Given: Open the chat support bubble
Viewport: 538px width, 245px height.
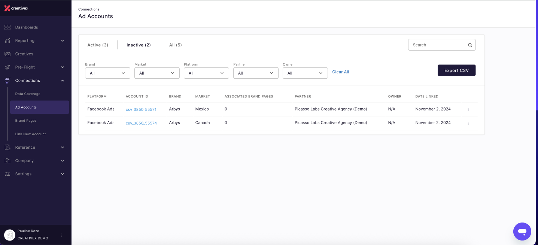Looking at the screenshot, I should [522, 231].
